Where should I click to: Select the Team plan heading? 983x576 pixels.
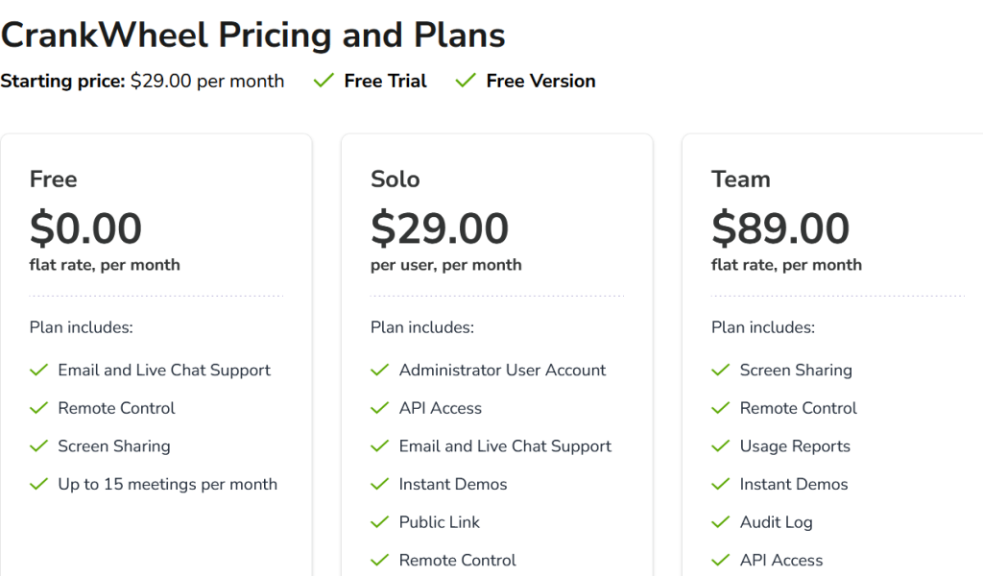click(740, 180)
